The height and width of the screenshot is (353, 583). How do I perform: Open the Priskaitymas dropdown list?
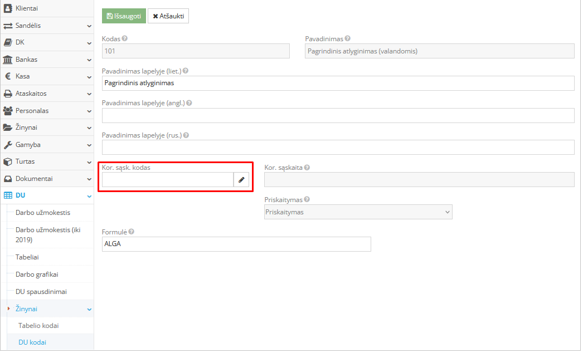(358, 212)
